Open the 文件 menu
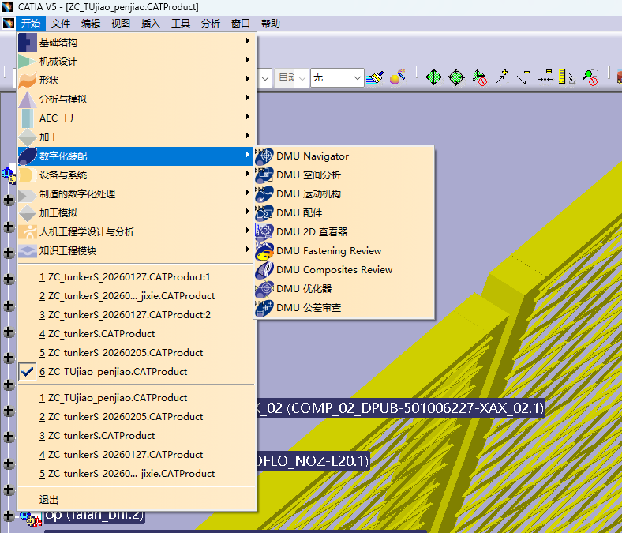The height and width of the screenshot is (533, 622). [61, 24]
